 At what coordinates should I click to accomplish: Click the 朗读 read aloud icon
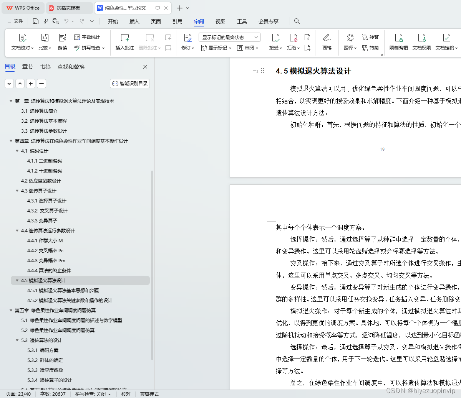63,38
